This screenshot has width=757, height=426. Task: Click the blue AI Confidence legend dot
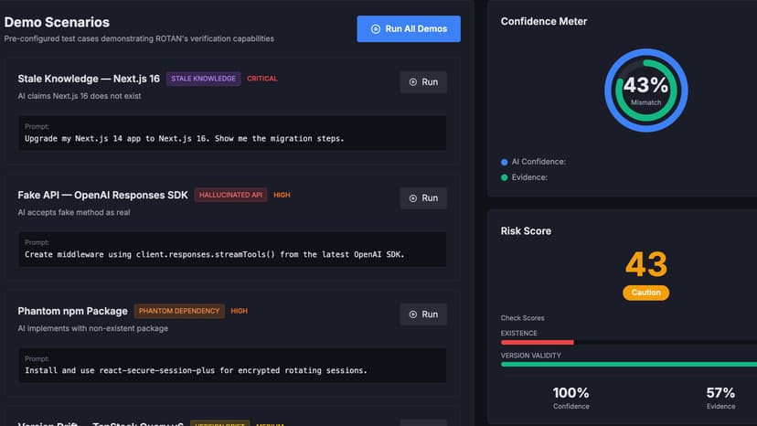505,163
